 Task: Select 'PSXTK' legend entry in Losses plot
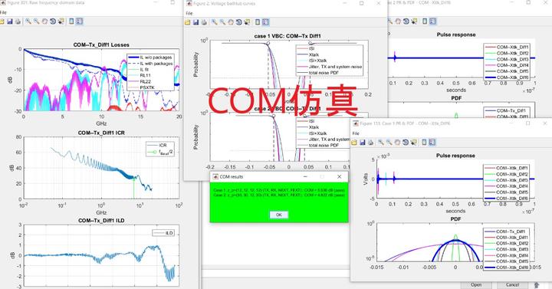point(142,87)
